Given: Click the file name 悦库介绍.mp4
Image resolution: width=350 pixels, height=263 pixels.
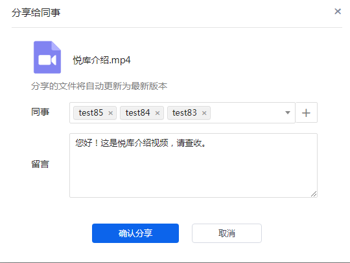Looking at the screenshot, I should click(102, 60).
